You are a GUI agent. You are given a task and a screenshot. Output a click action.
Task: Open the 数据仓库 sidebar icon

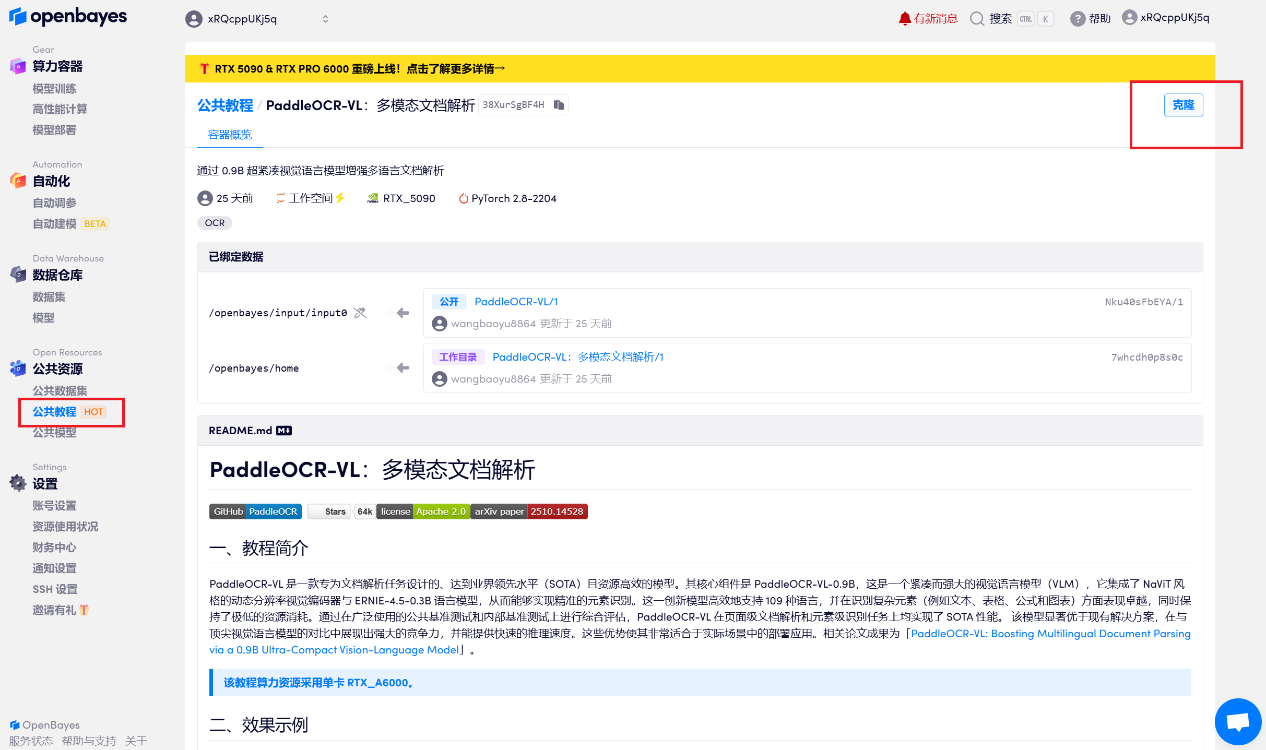[17, 275]
